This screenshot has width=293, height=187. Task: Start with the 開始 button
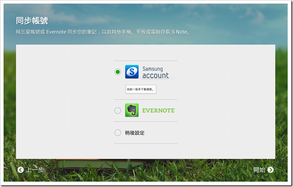coord(263,170)
